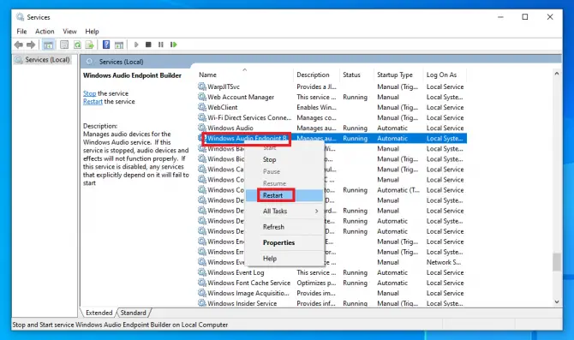574x340 pixels.
Task: Open the Help menu in menu bar
Action: [x=92, y=32]
